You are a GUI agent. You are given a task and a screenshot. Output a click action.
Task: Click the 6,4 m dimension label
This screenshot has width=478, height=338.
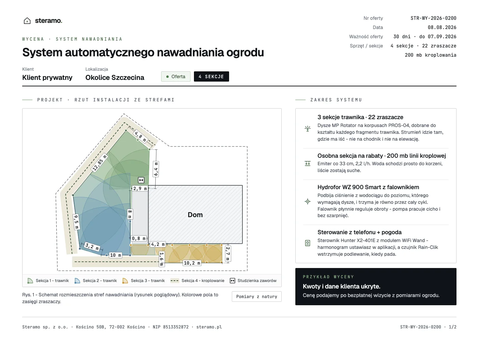pyautogui.click(x=156, y=169)
